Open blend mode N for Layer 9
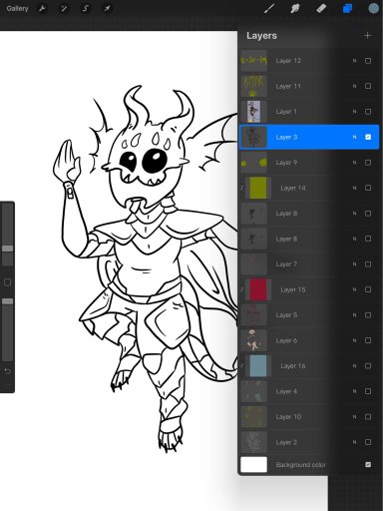 (x=354, y=163)
